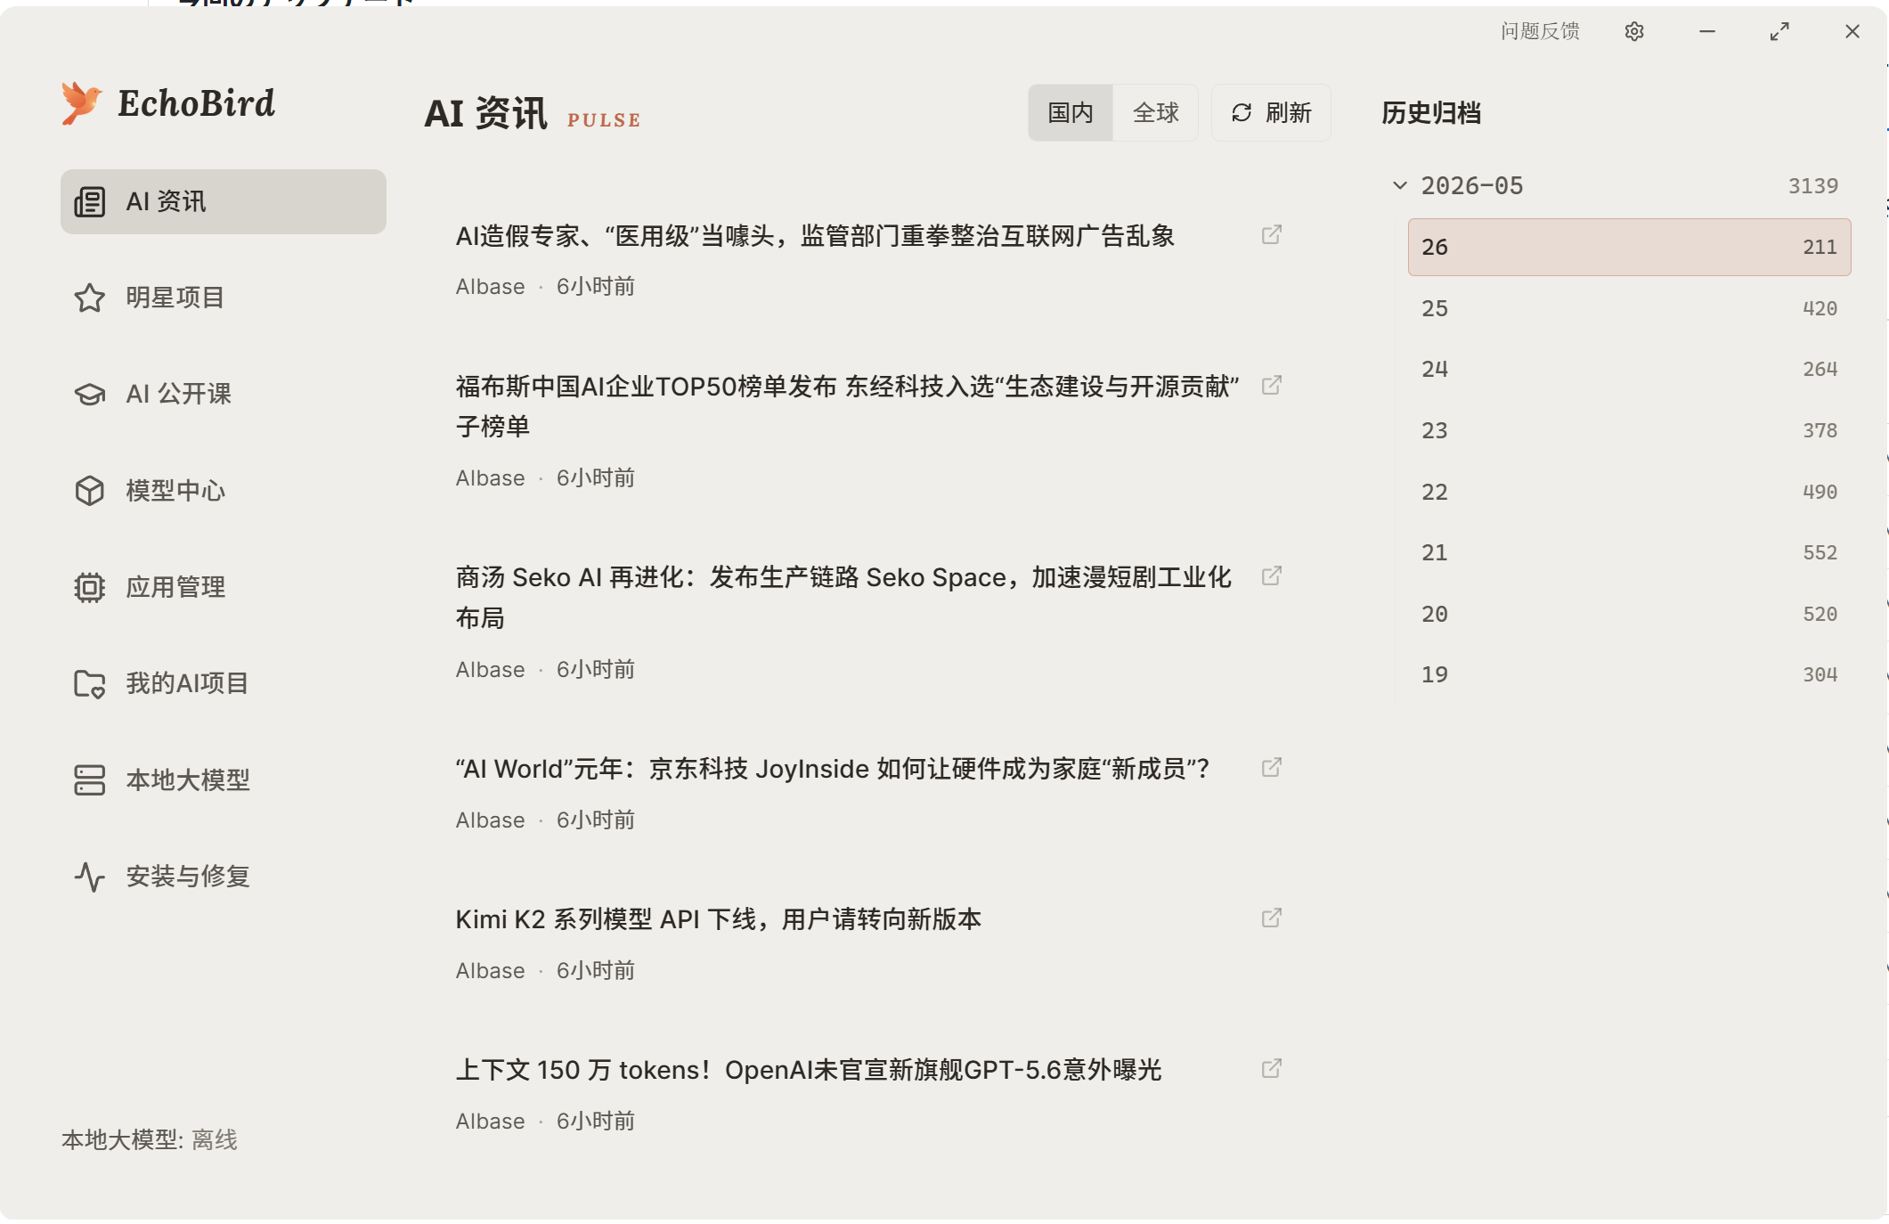Close the EchoBird window
The height and width of the screenshot is (1224, 1889).
tap(1852, 32)
